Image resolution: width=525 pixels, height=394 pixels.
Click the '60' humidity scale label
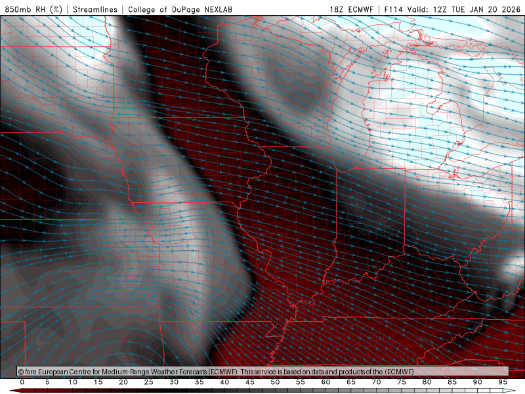pyautogui.click(x=325, y=382)
